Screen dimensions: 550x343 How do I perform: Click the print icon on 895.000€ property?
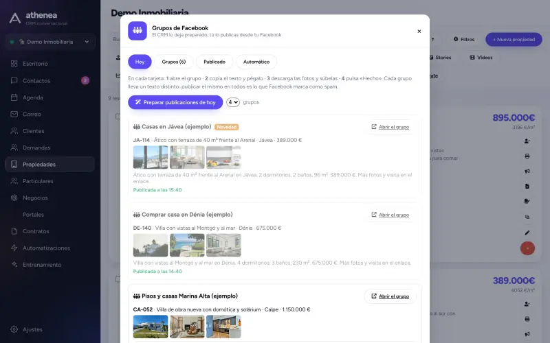coord(527,156)
